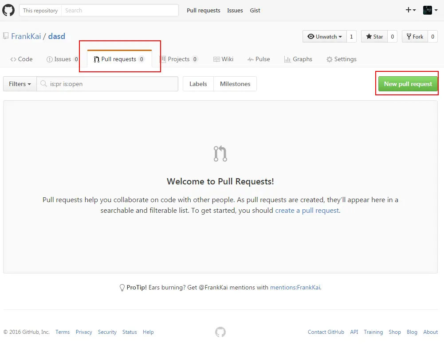The image size is (444, 352).
Task: Open the FrankKai owner link
Action: (26, 36)
